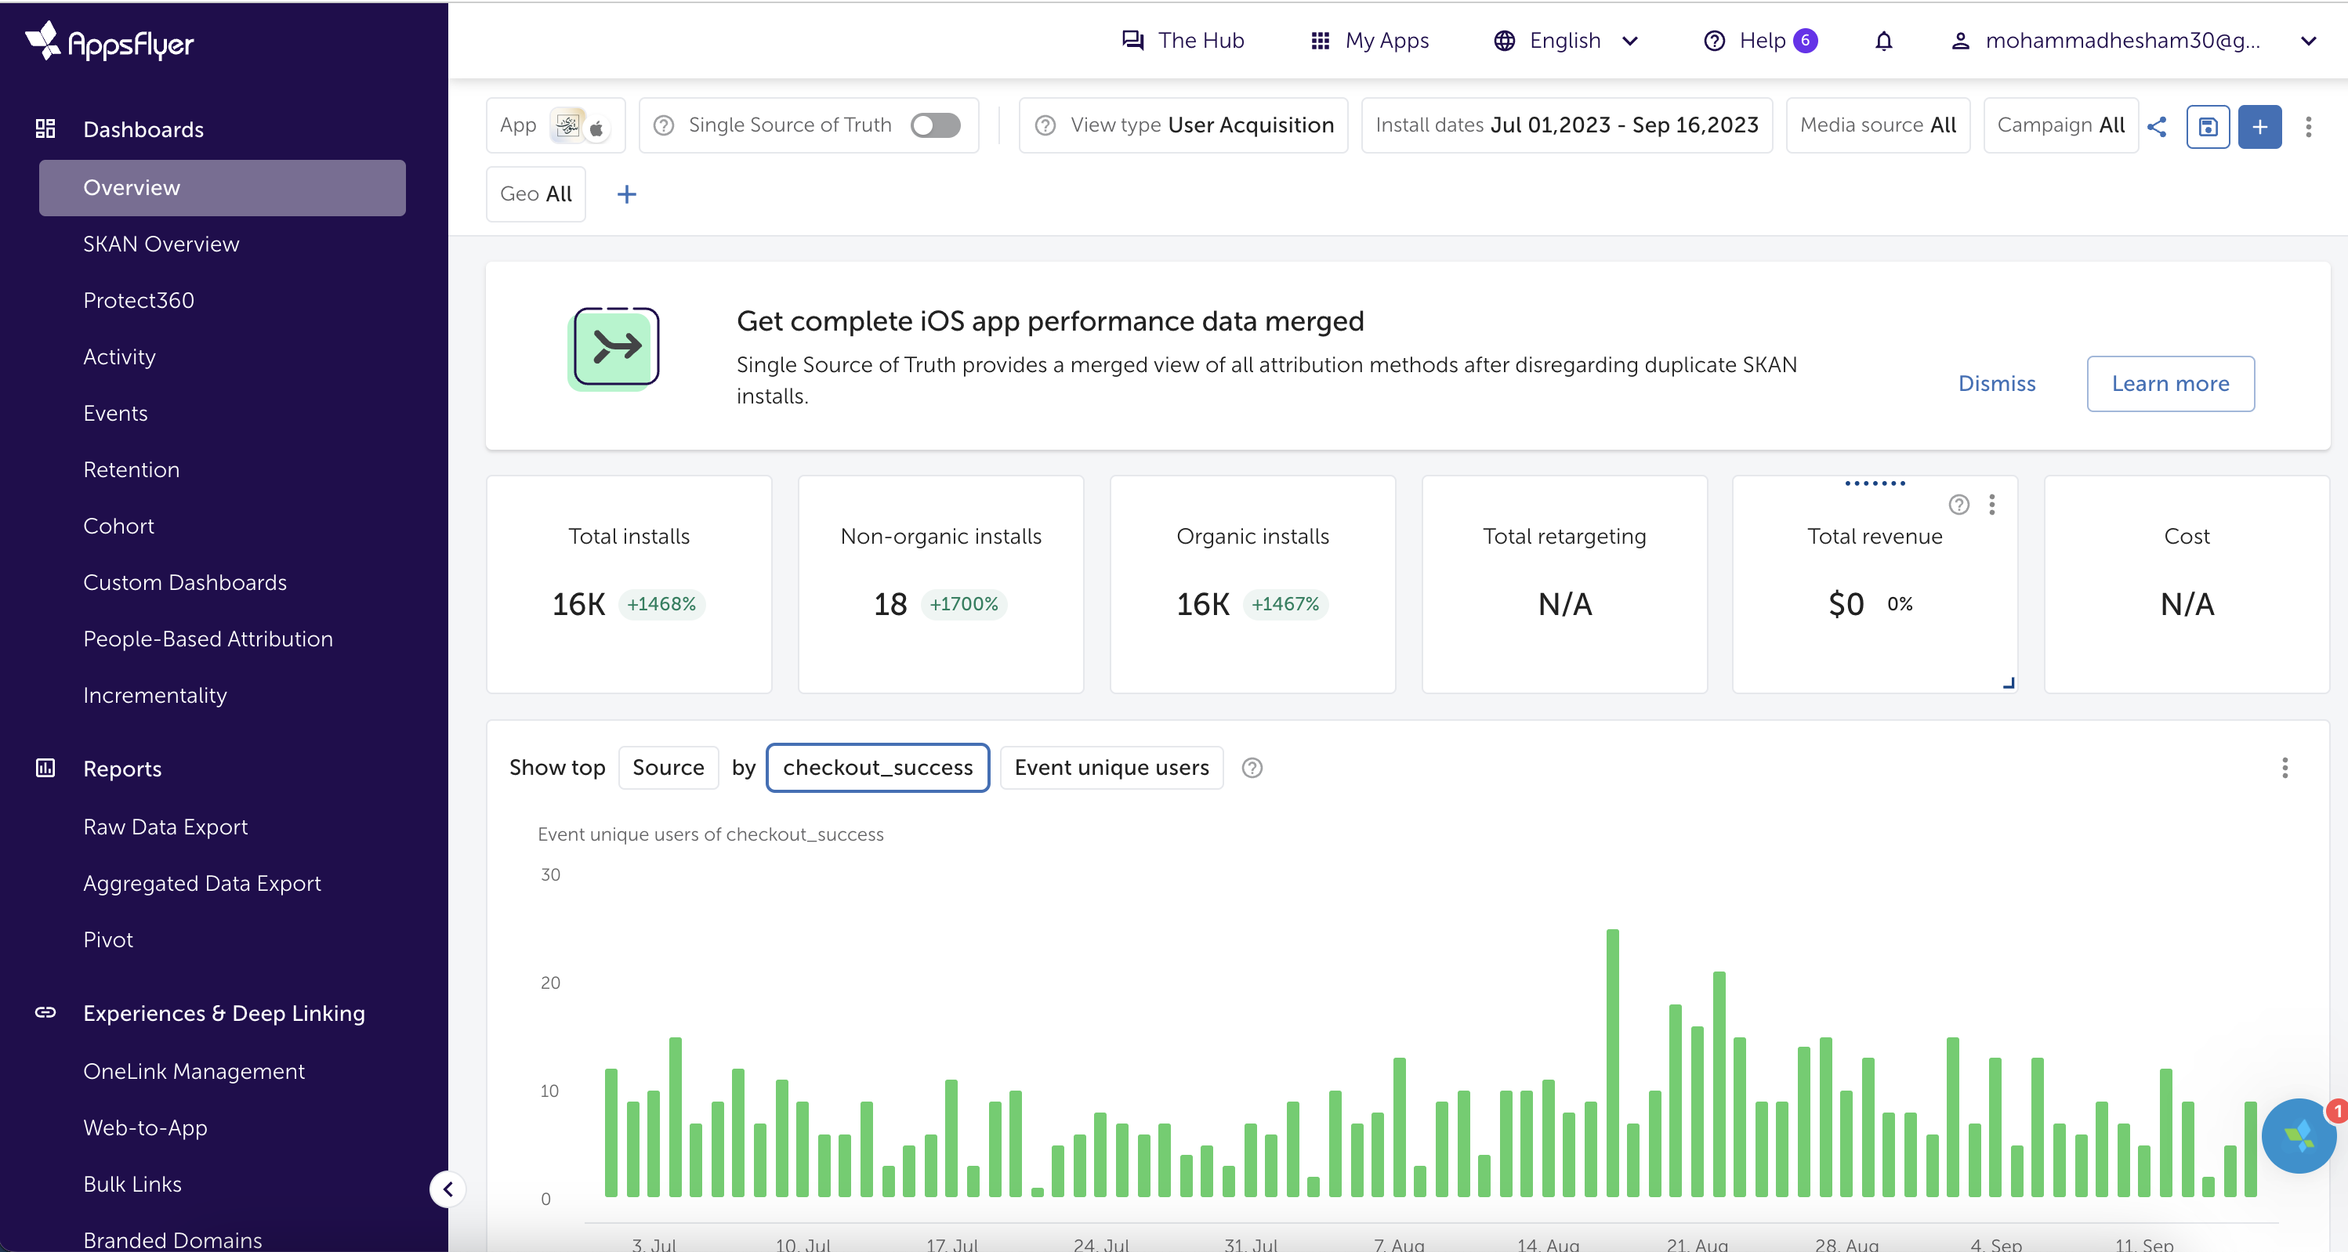Click the notifications bell icon
2348x1252 pixels.
[x=1883, y=41]
